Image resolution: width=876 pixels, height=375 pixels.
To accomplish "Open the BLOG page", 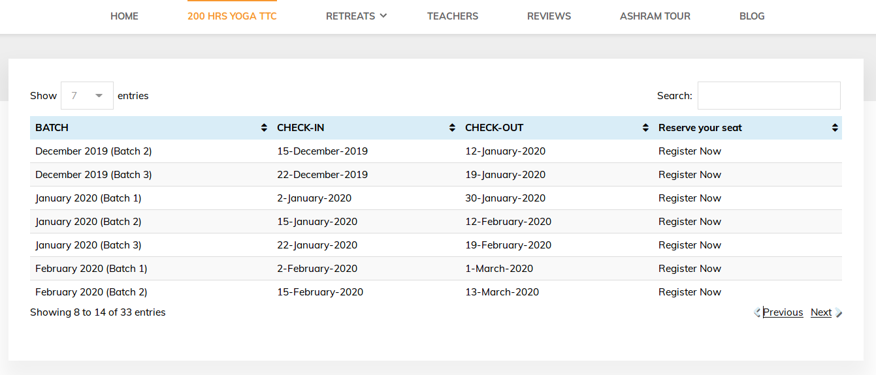I will (x=752, y=16).
